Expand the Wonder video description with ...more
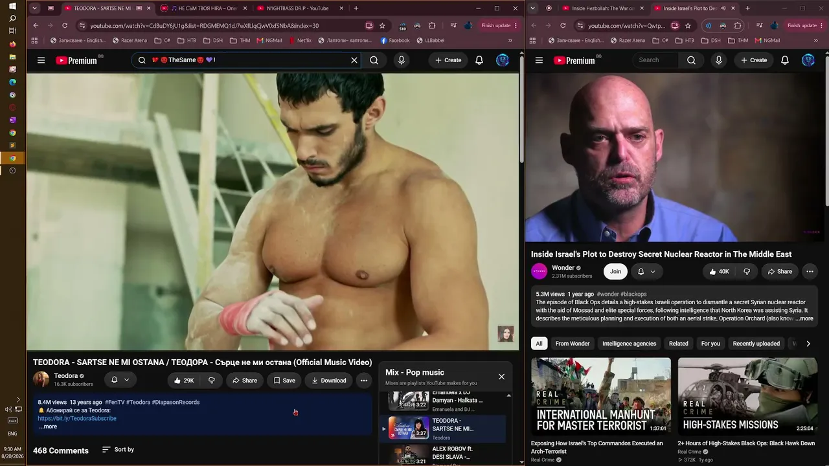 804,318
